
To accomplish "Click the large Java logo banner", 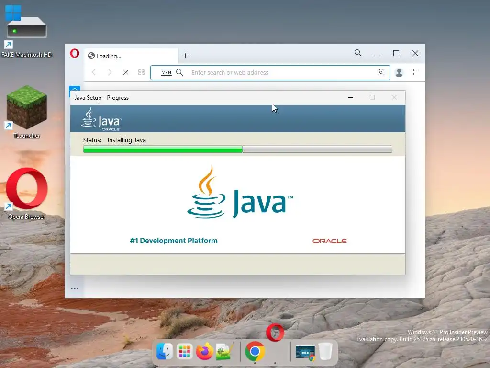I will [240, 192].
